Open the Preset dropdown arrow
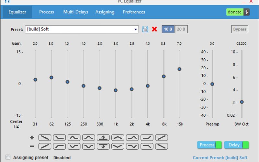Image resolution: width=259 pixels, height=162 pixels. 135,29
